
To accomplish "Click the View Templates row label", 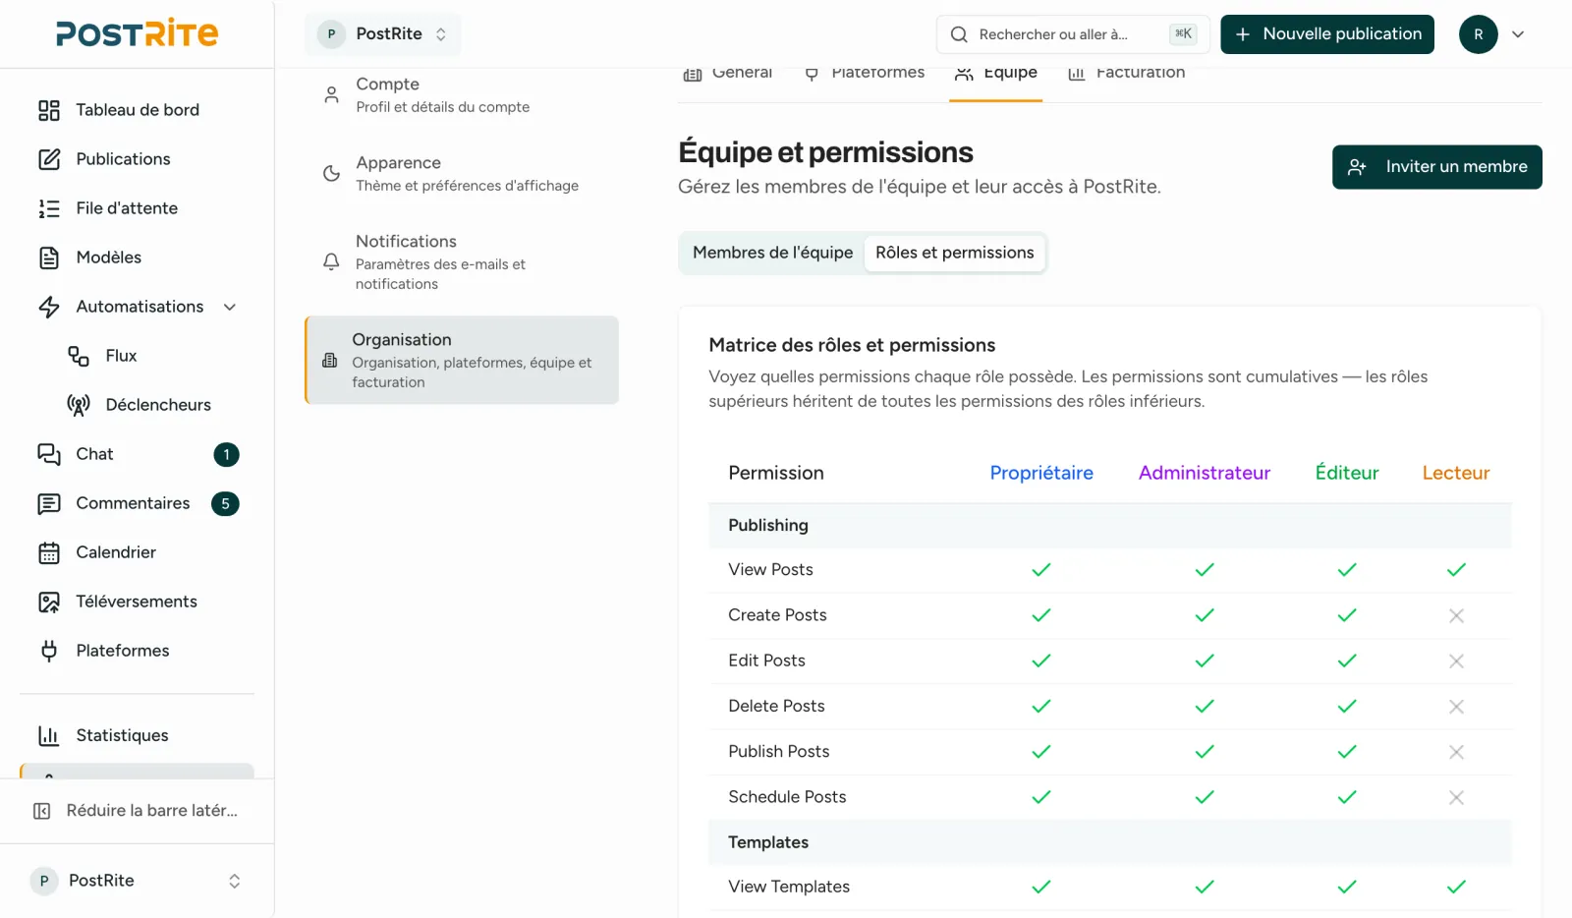I will 789,887.
